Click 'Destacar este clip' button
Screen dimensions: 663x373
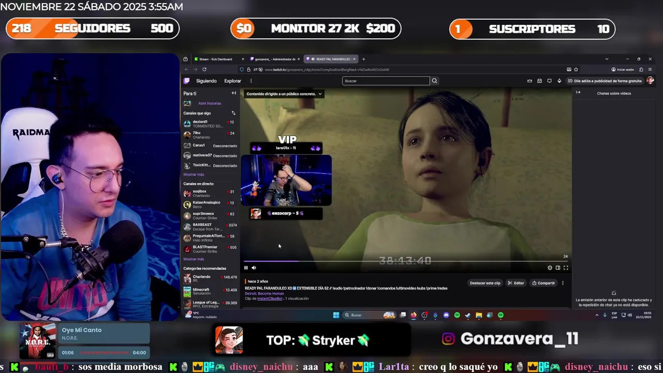tap(485, 283)
